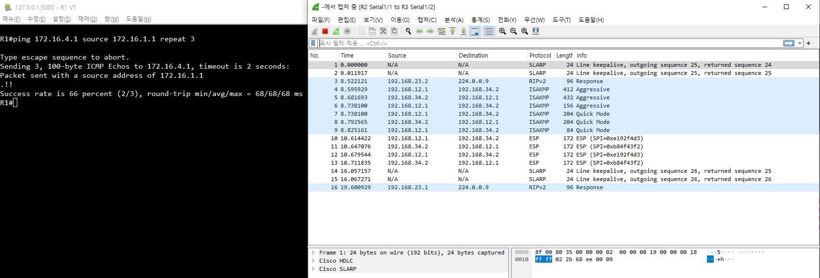Zoom in on packet text
Screen dimensions: 820x278
pos(503,31)
